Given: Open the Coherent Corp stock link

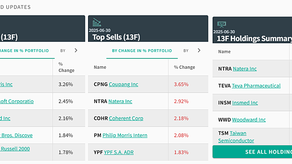Looking at the screenshot, I should 126,118.
